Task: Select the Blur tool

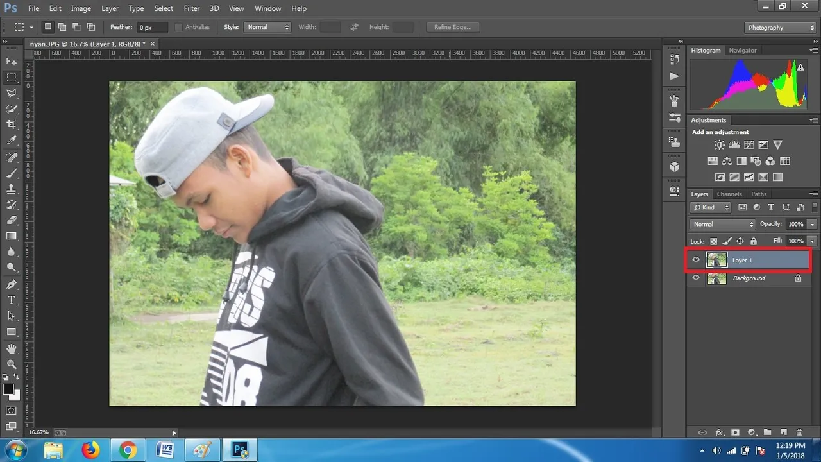Action: coord(12,252)
